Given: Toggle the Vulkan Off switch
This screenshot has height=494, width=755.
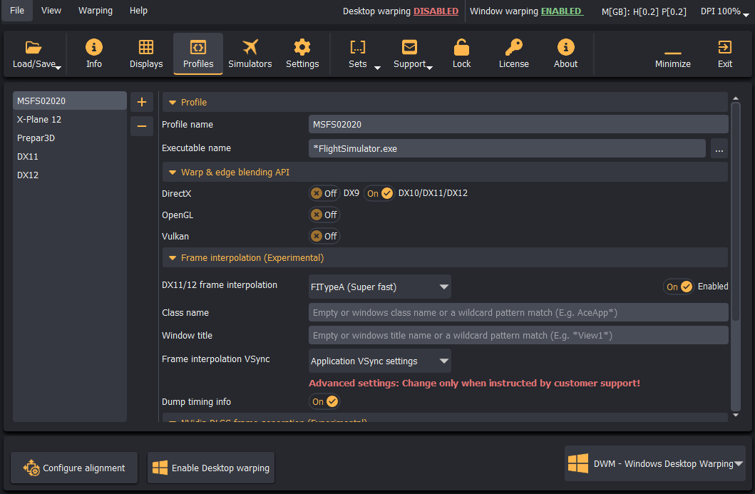Looking at the screenshot, I should (324, 236).
